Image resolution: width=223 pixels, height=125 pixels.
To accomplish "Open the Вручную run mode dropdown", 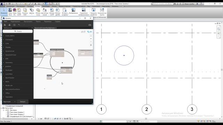I will [x=9, y=102].
